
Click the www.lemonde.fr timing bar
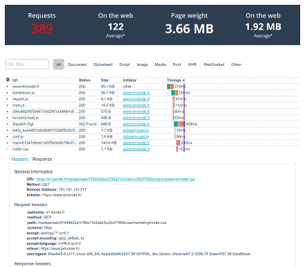click(171, 87)
